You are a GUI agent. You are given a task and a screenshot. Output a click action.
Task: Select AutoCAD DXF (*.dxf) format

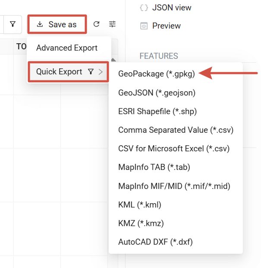point(155,242)
